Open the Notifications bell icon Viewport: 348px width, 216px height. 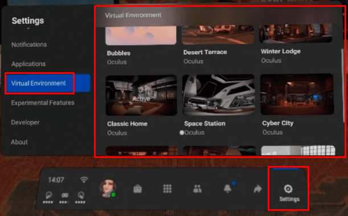[227, 189]
